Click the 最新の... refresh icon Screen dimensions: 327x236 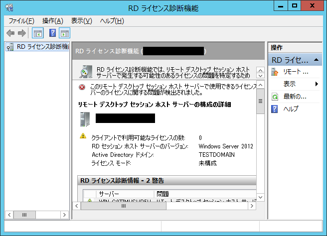tap(275, 97)
